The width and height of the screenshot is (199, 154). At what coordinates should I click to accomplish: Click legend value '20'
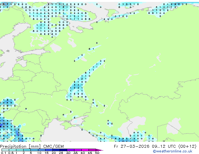[54, 153]
